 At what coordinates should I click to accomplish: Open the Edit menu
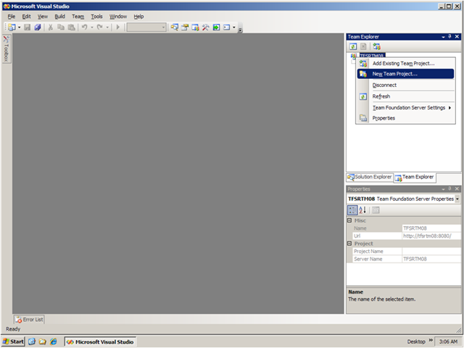click(26, 17)
